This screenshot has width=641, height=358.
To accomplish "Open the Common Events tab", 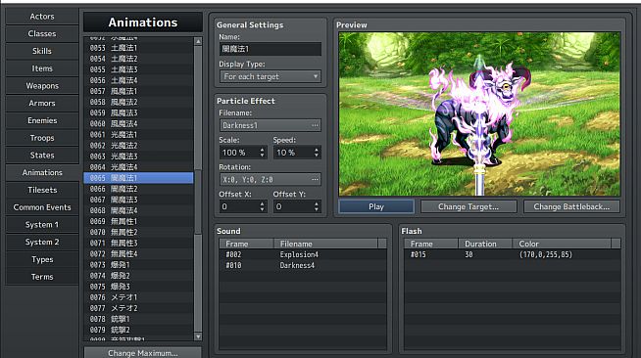I will pyautogui.click(x=42, y=207).
